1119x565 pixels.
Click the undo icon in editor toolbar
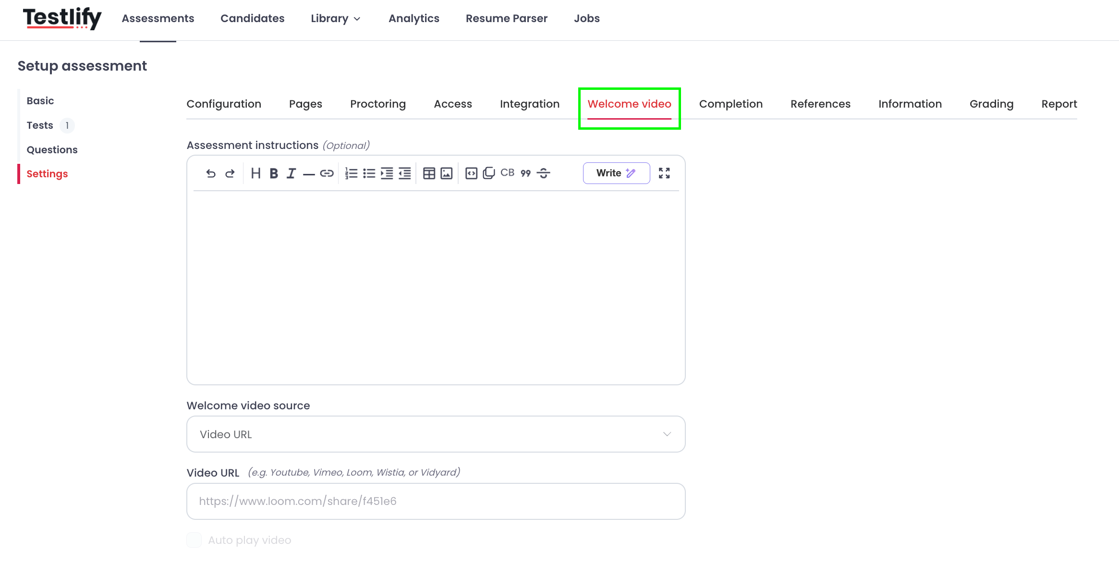(x=210, y=173)
